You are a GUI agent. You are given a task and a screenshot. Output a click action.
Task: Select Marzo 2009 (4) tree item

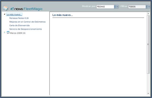tap(18, 33)
